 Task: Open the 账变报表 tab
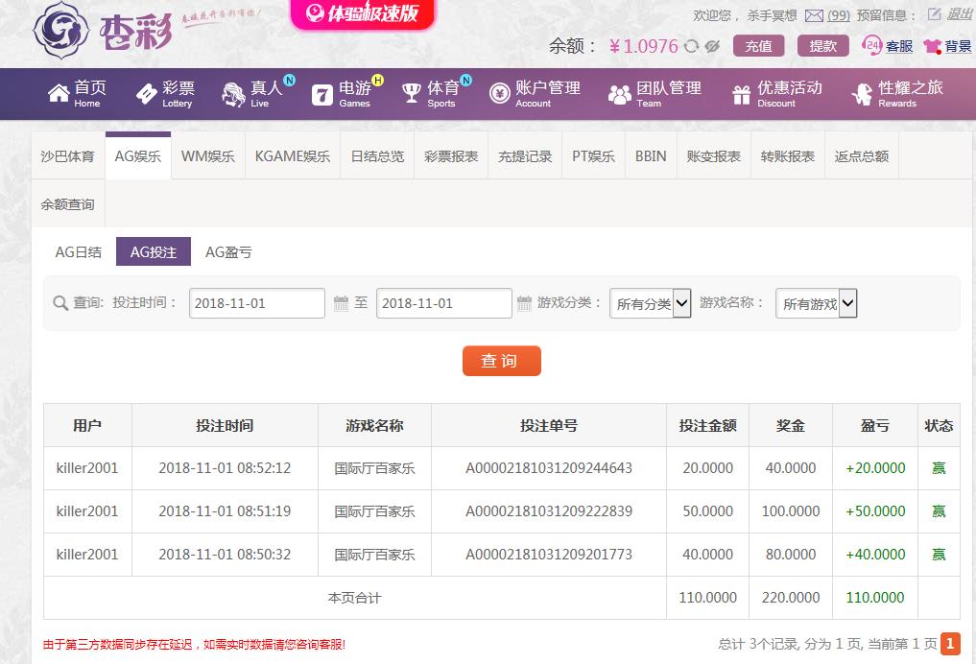click(713, 155)
